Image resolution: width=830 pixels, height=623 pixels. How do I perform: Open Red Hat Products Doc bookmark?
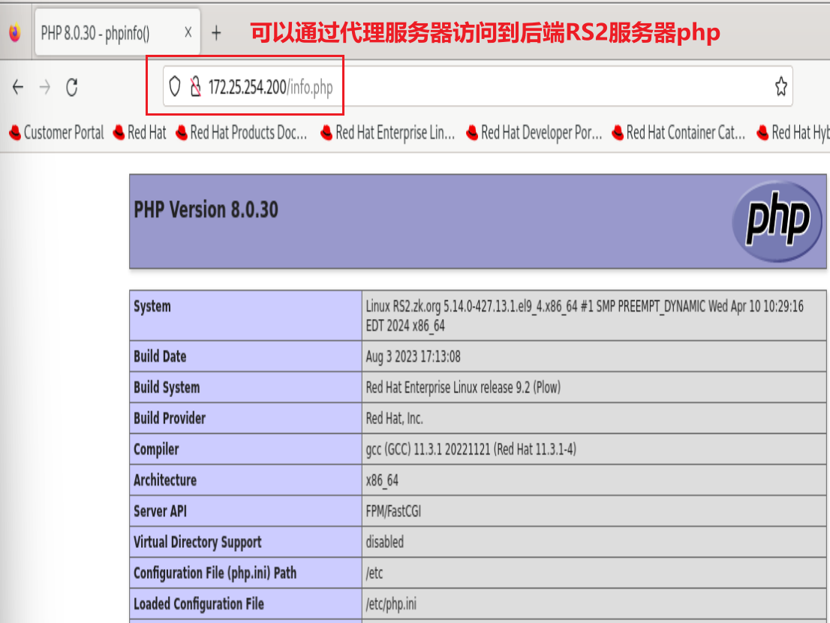[242, 132]
